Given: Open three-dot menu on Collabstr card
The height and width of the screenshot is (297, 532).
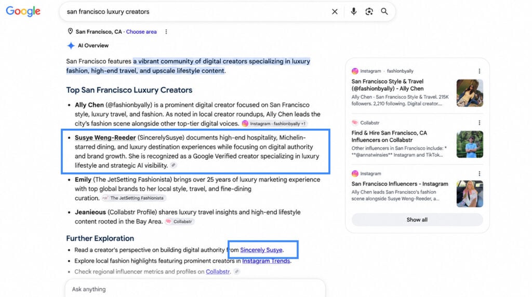Looking at the screenshot, I should coord(479,123).
